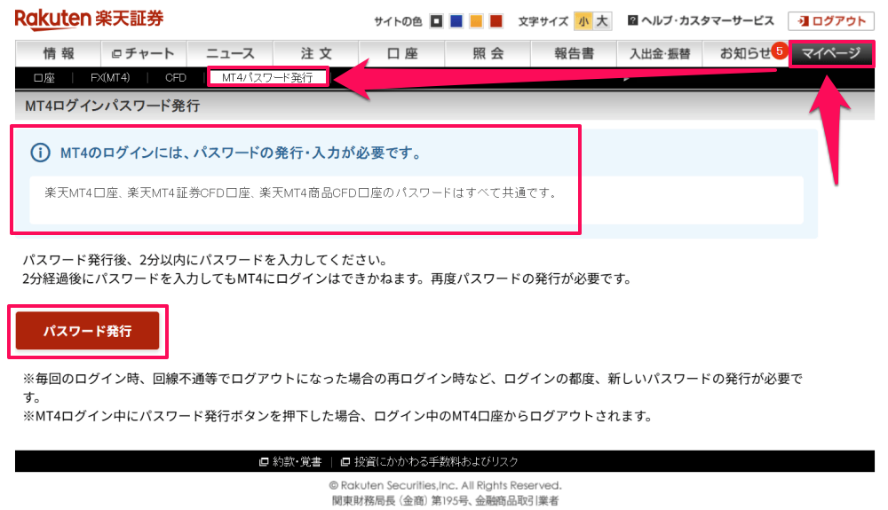The width and height of the screenshot is (888, 510).
Task: Select the white site color swatch
Action: (436, 21)
